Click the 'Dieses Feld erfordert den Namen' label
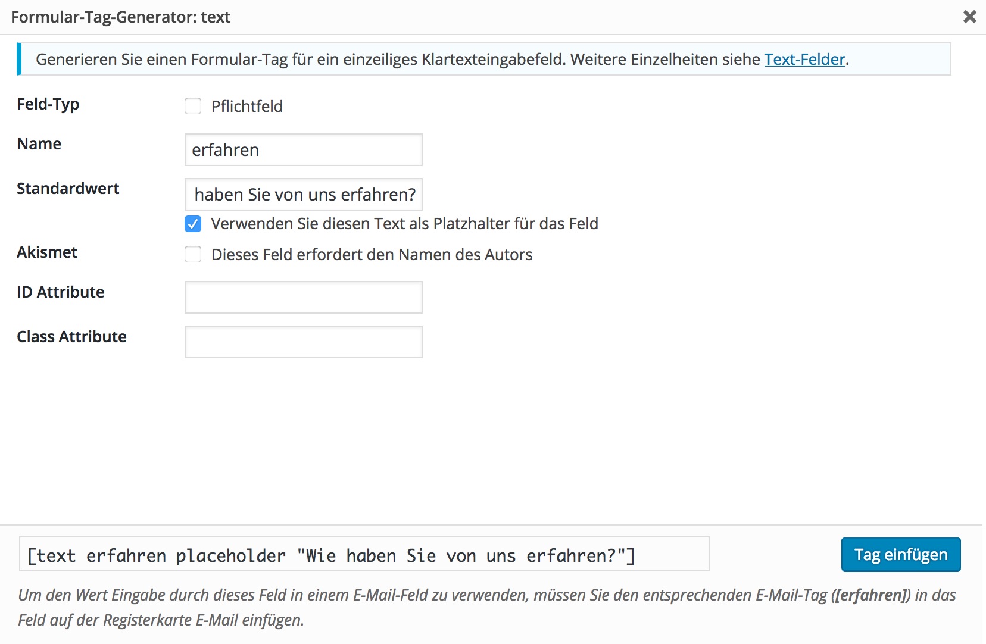Screen dimensions: 986x644 coord(372,255)
